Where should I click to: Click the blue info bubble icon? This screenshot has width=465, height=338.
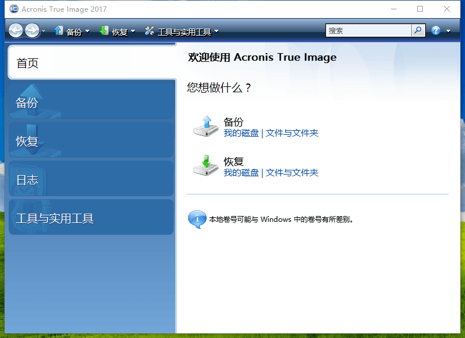point(197,219)
